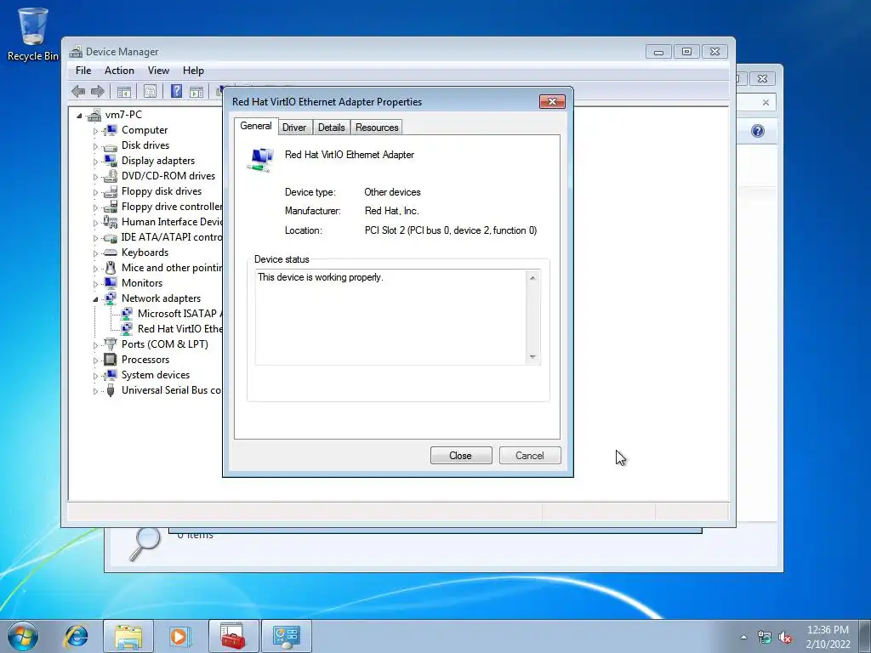The image size is (871, 653).
Task: Click the network tray icon
Action: (765, 638)
